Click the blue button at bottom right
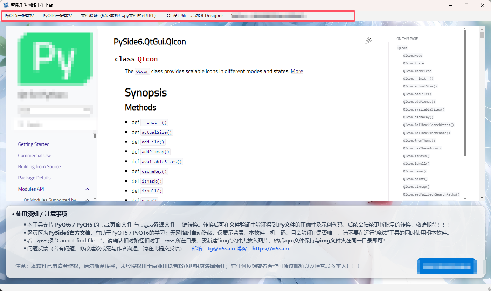The image size is (491, 291). 447,266
